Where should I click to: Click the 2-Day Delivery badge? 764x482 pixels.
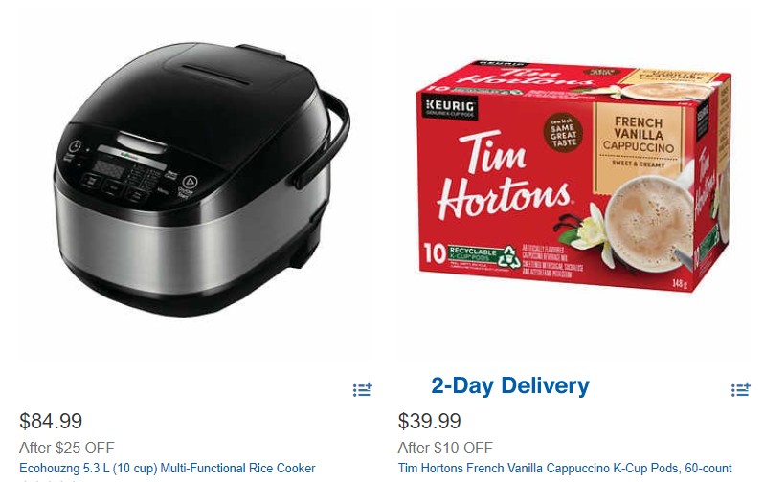(510, 385)
